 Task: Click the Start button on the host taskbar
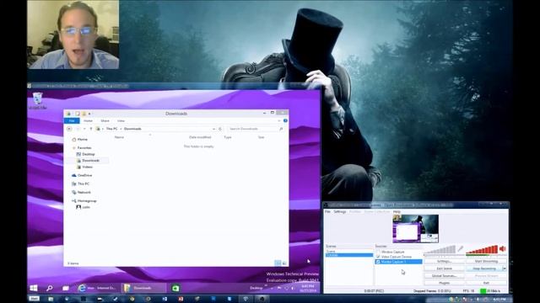pos(34,299)
